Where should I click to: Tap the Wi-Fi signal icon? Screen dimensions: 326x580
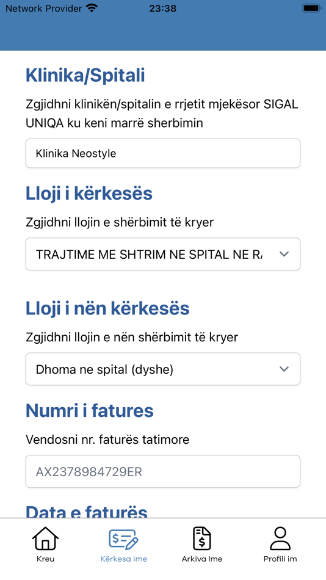point(91,8)
